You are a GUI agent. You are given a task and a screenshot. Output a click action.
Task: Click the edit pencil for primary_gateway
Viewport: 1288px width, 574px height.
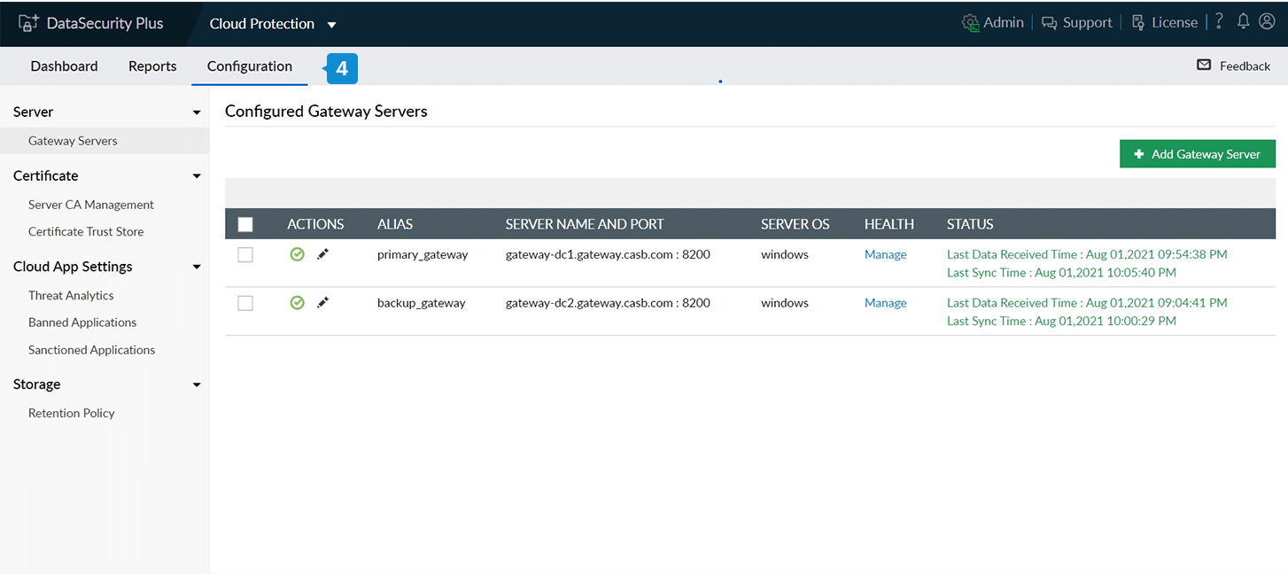323,254
